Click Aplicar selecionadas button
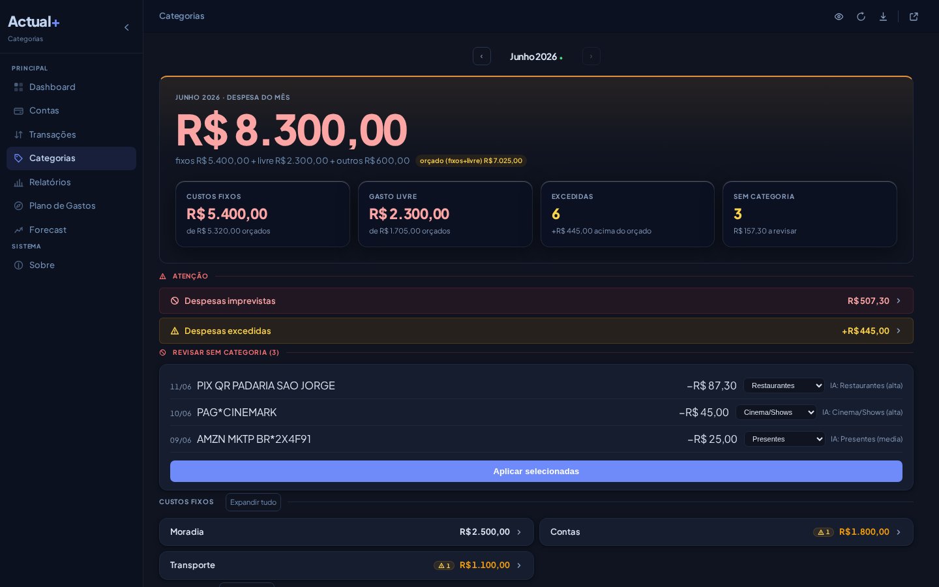 click(536, 471)
